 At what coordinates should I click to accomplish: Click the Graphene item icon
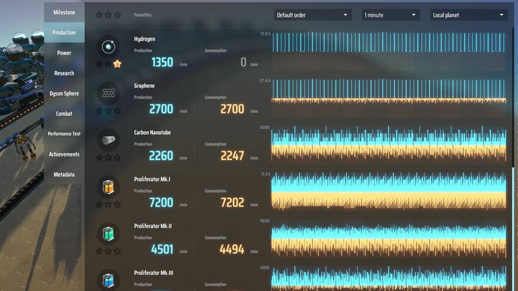tap(108, 93)
